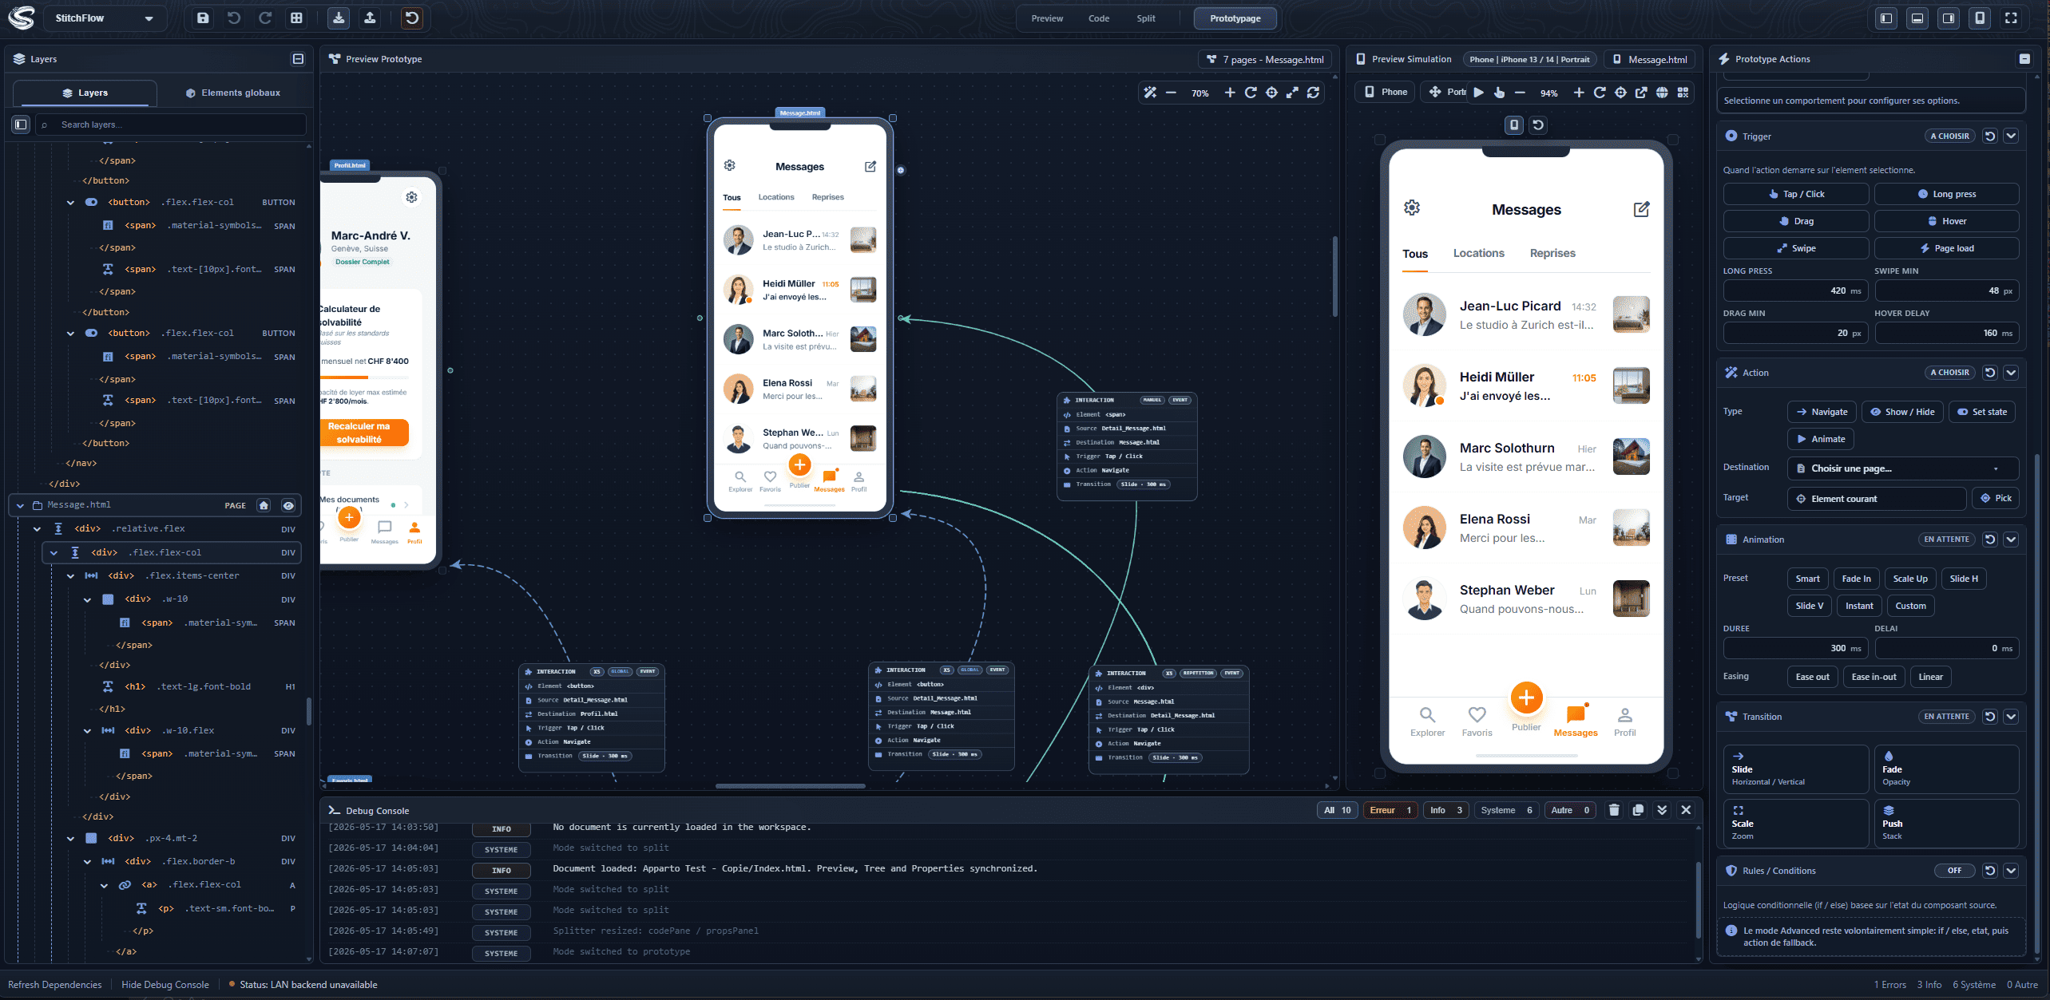
Task: Toggle the right panel layout icon
Action: click(1949, 18)
